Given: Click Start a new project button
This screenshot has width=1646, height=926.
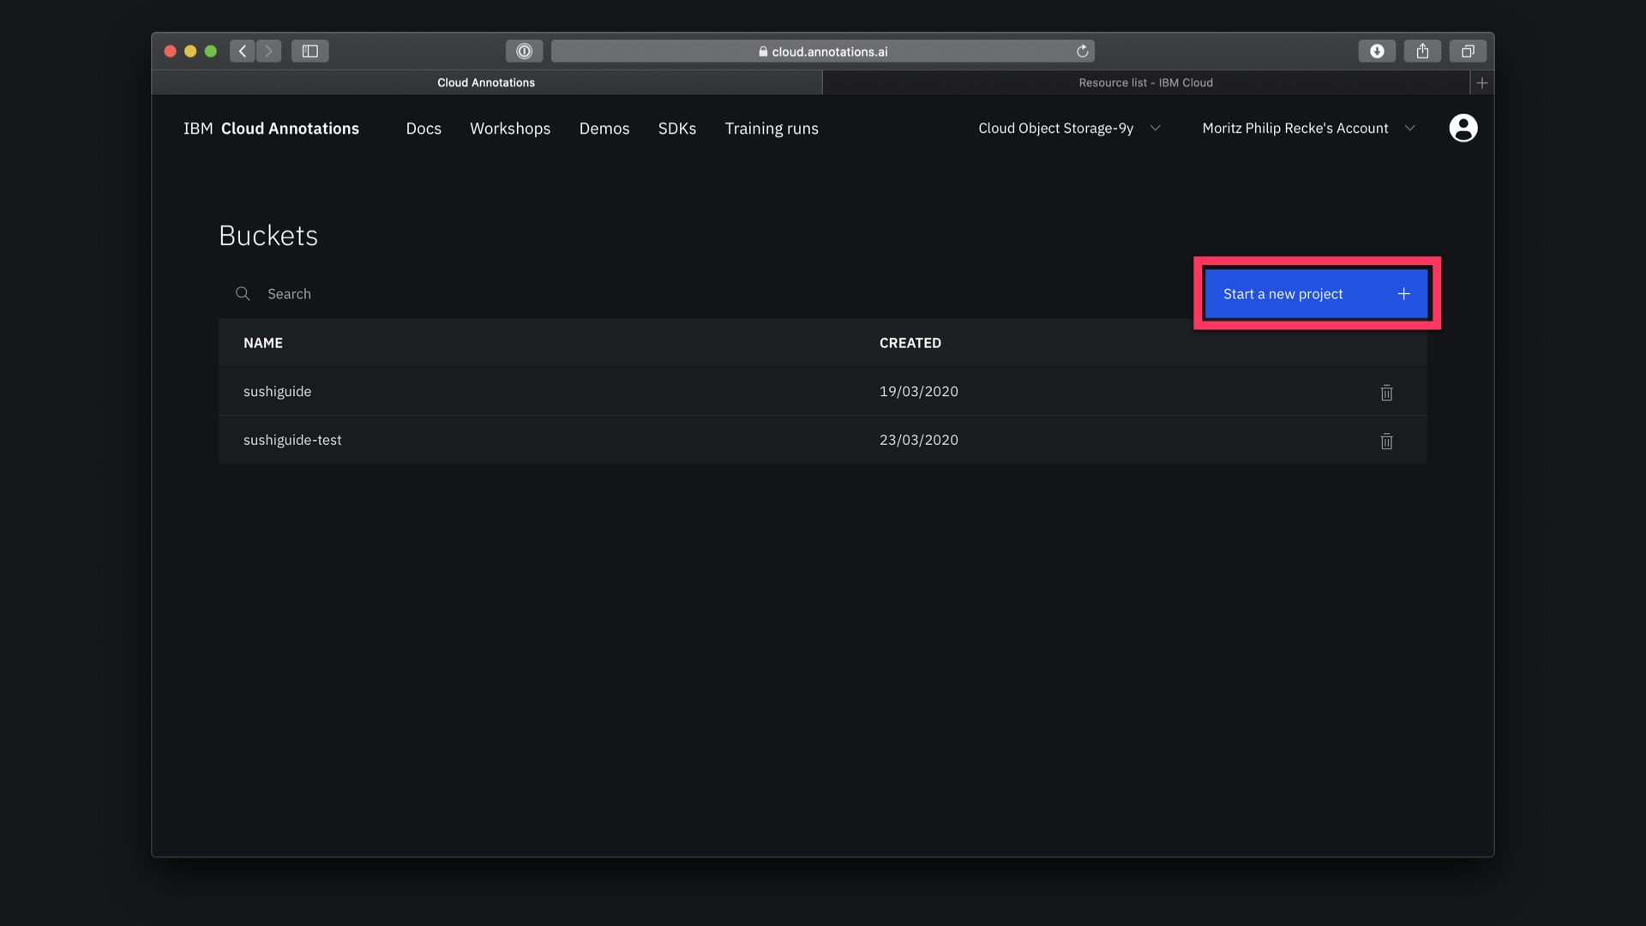Looking at the screenshot, I should [x=1316, y=293].
